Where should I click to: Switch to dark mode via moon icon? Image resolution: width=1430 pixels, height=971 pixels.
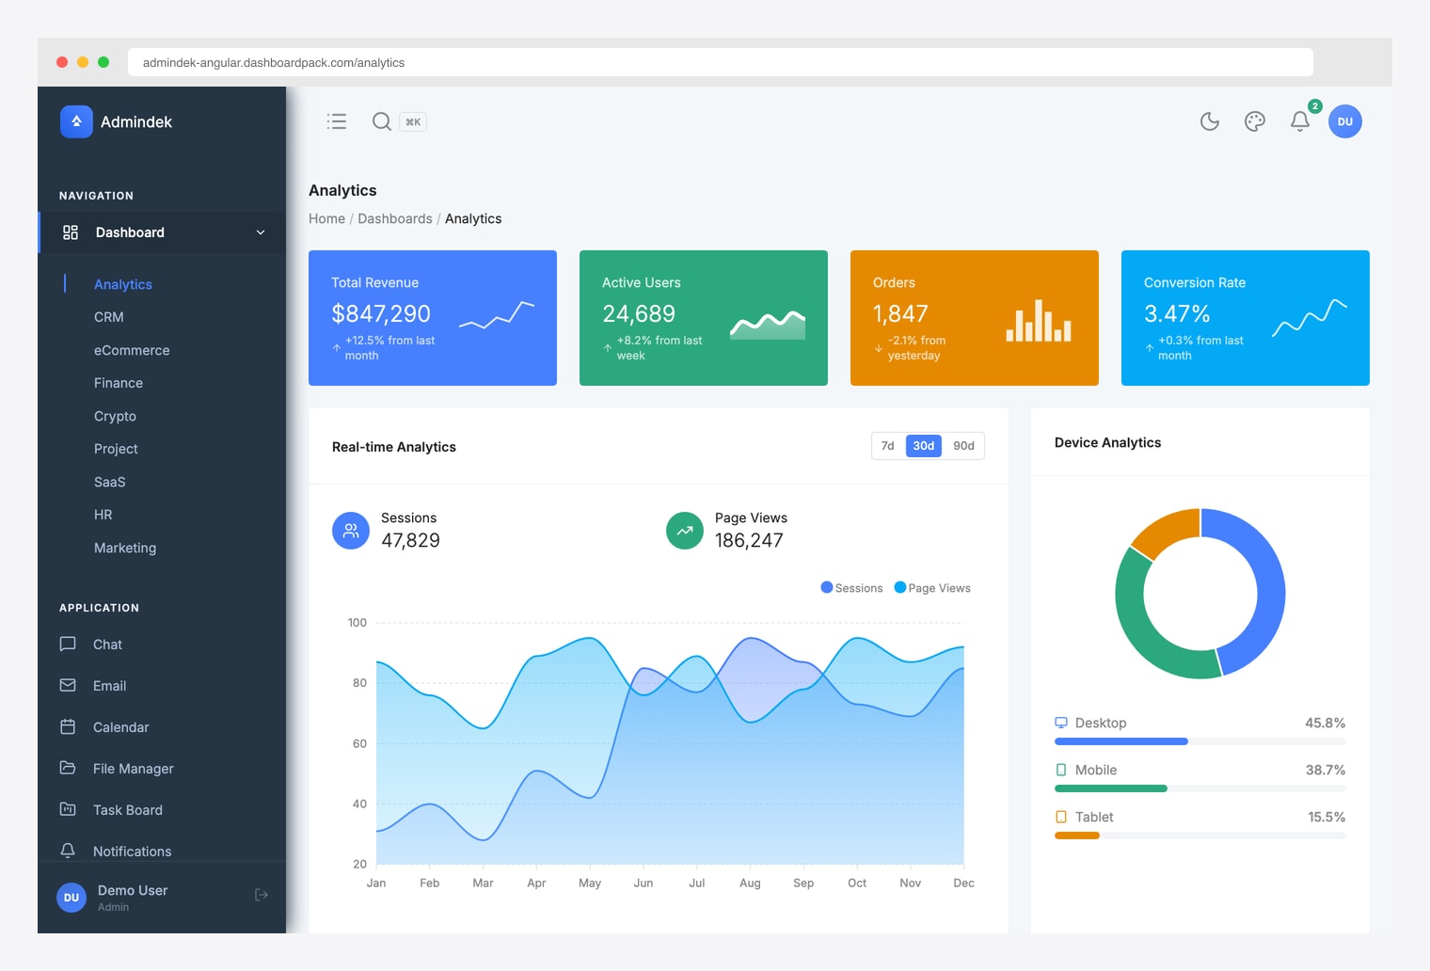1210,121
